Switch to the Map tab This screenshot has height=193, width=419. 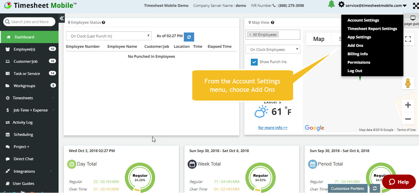319,39
